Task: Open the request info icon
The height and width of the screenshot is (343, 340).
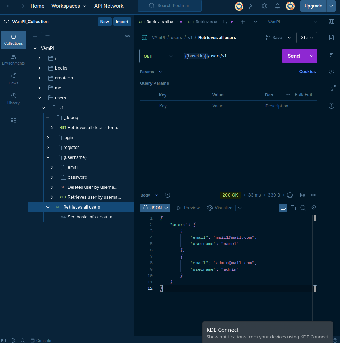Action: [x=331, y=106]
